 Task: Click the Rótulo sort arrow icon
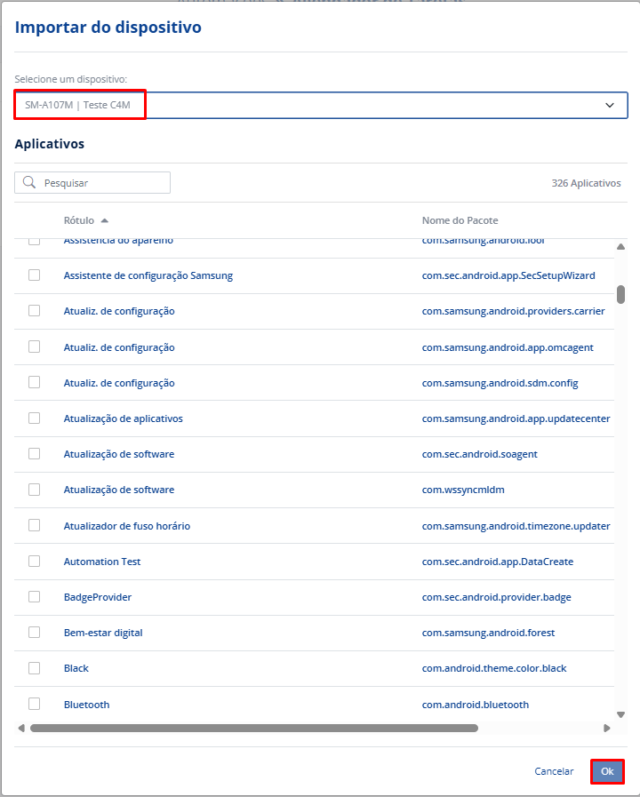pyautogui.click(x=105, y=220)
